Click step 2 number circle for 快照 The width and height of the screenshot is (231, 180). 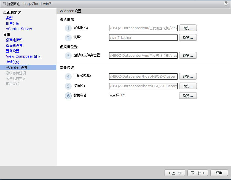(x=68, y=38)
